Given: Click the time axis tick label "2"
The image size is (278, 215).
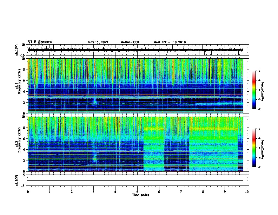Looking at the screenshot, I should [x=72, y=192].
